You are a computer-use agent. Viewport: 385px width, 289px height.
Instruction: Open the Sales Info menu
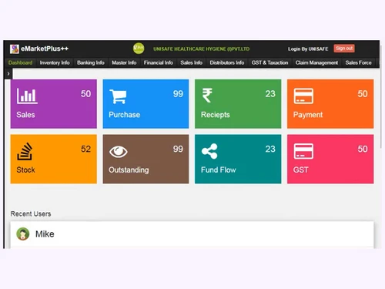tap(191, 62)
